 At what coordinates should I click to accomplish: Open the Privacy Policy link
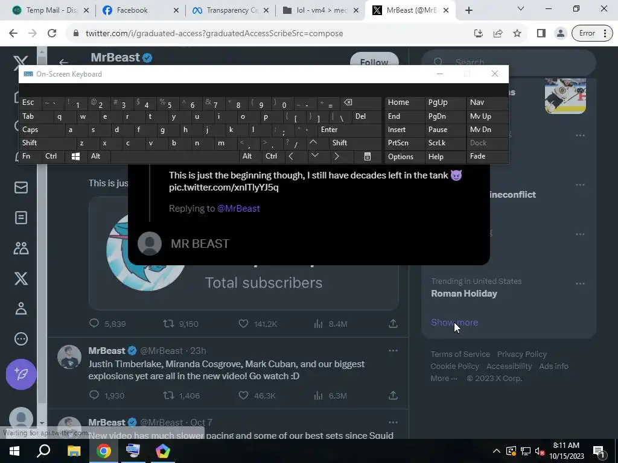point(522,354)
